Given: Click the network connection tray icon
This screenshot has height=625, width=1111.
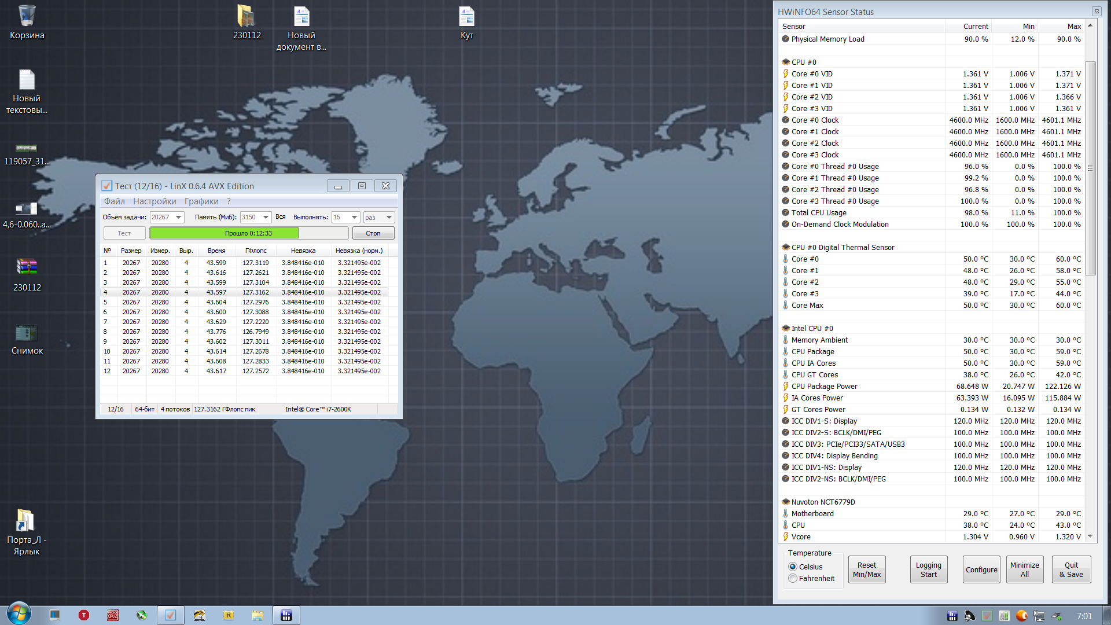Looking at the screenshot, I should pos(1039,616).
